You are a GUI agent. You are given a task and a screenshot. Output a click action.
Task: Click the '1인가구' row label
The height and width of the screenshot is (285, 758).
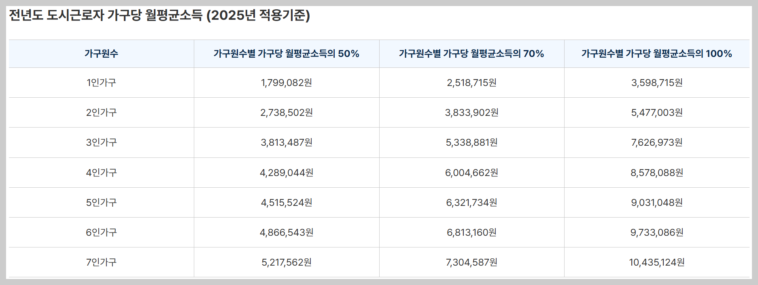pos(101,83)
